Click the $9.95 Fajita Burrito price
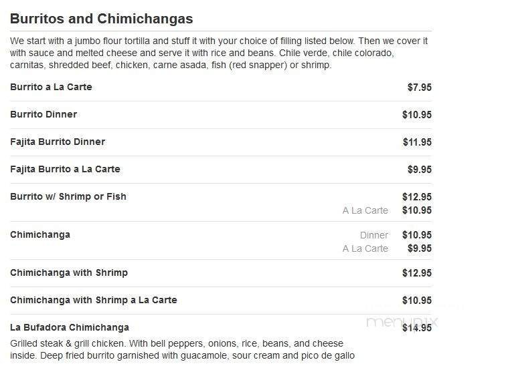 pyautogui.click(x=419, y=170)
